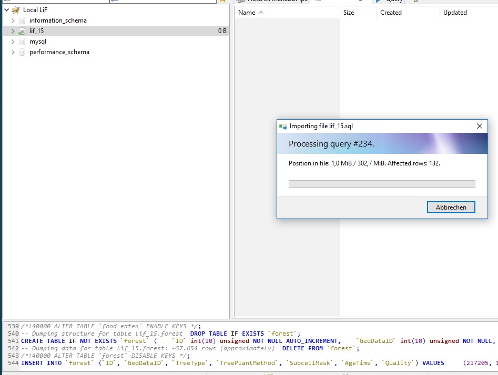The image size is (498, 375).
Task: Click the lif_15 database icon
Action: coord(22,31)
